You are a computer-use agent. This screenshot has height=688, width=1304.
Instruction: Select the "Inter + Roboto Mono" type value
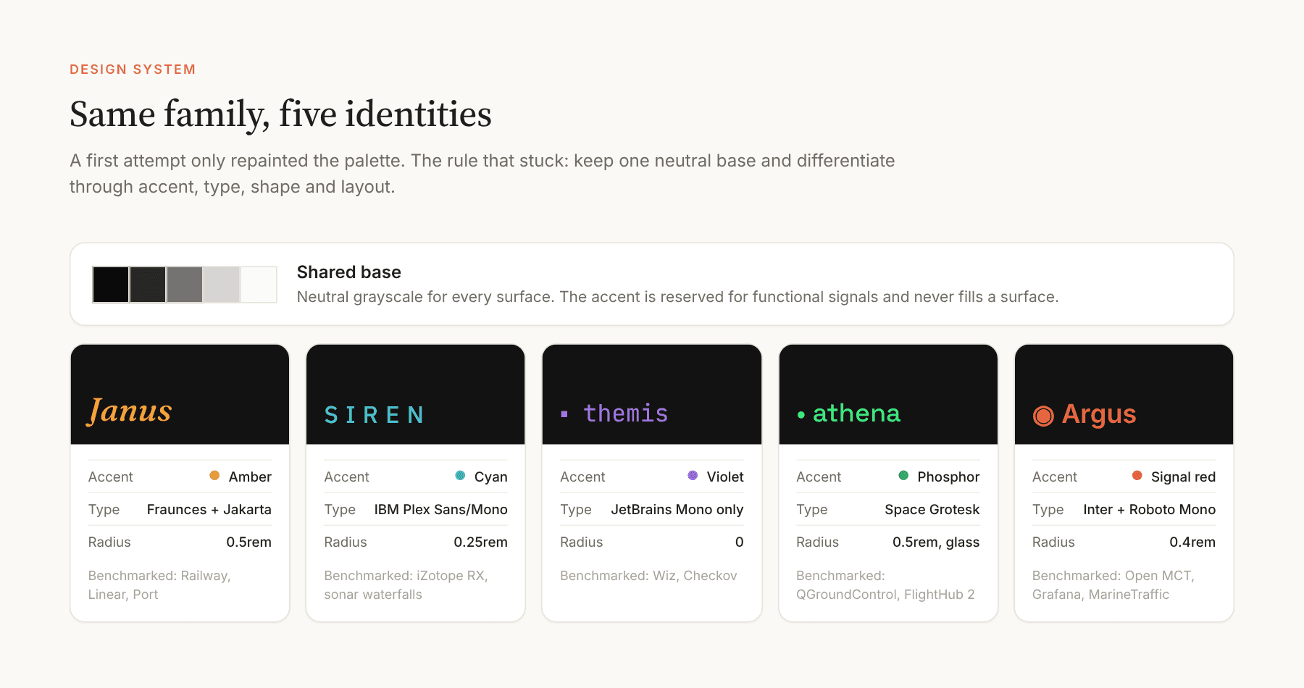coord(1150,510)
